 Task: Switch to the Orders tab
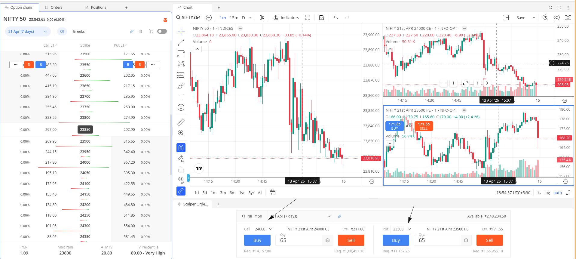54,7
